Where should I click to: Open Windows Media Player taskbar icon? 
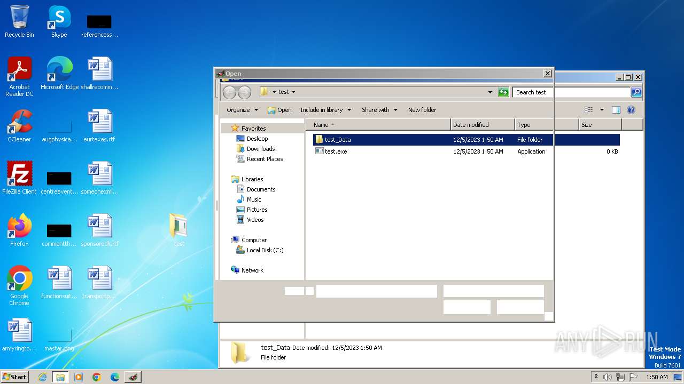pos(79,377)
